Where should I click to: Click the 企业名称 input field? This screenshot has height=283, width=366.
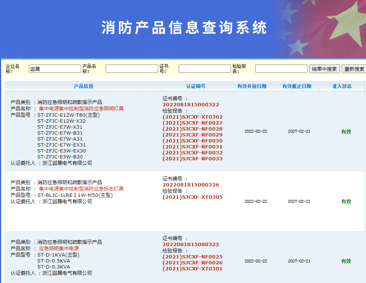pyautogui.click(x=55, y=69)
